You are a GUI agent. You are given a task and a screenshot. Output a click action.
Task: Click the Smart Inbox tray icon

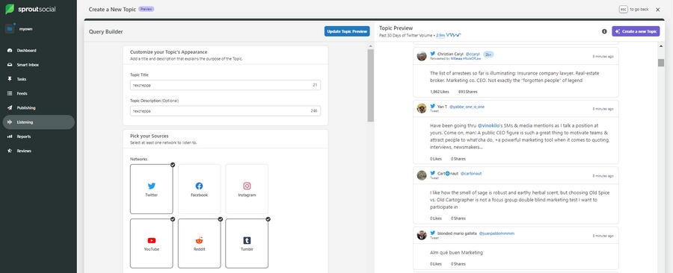(10, 65)
